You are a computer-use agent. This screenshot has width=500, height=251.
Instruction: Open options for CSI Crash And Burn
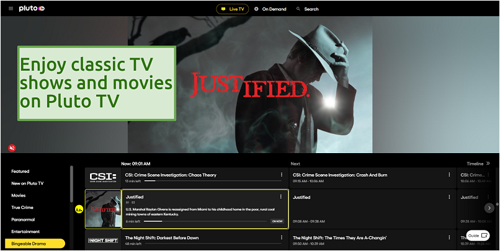pos(449,175)
